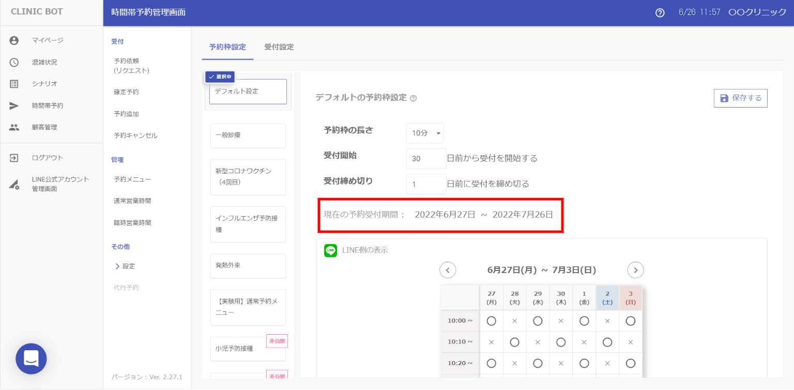Click the シナリオ list icon
The image size is (794, 390).
click(x=14, y=84)
